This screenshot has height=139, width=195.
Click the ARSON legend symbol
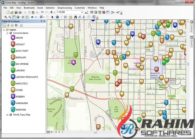(x=13, y=38)
